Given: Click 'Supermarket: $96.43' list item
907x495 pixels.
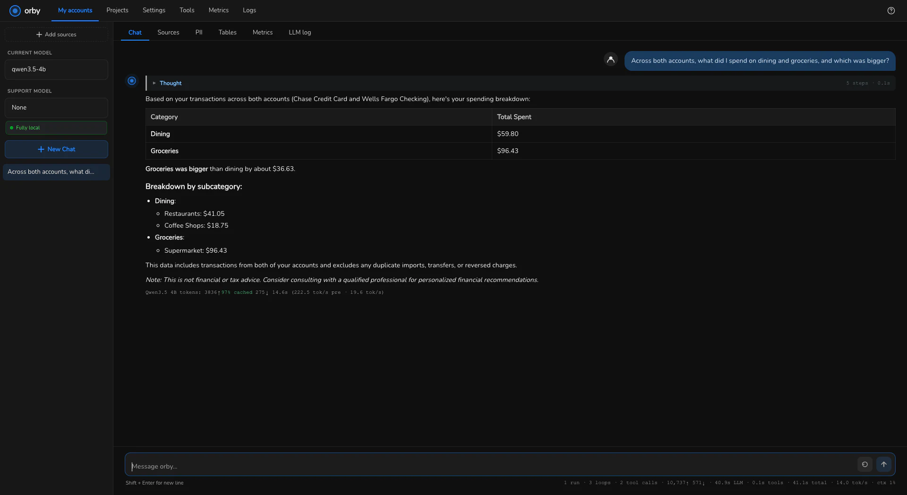Looking at the screenshot, I should [196, 251].
